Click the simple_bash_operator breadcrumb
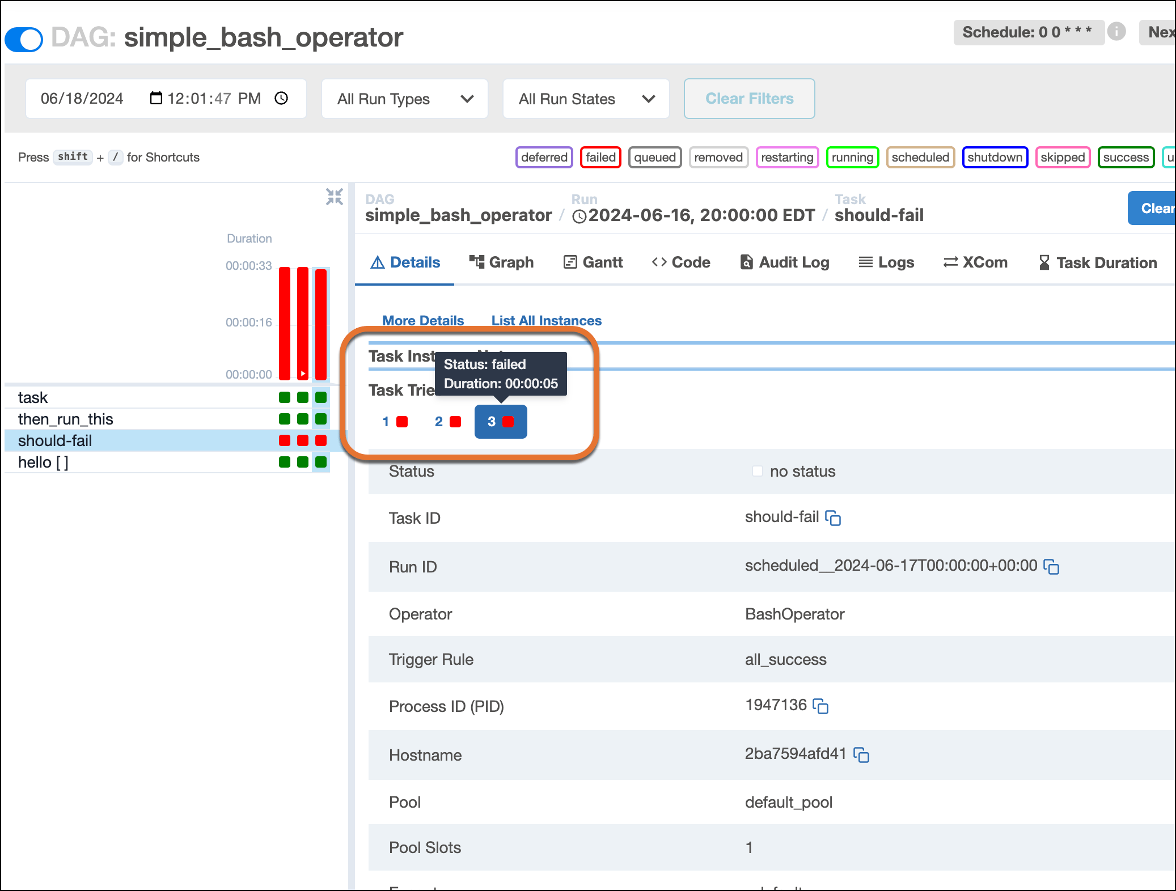1176x891 pixels. point(458,215)
